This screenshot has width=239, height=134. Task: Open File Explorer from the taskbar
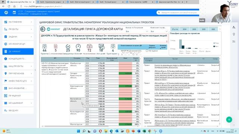click(106, 131)
